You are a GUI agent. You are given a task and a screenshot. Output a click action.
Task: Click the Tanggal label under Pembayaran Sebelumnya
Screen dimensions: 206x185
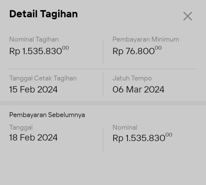click(21, 128)
